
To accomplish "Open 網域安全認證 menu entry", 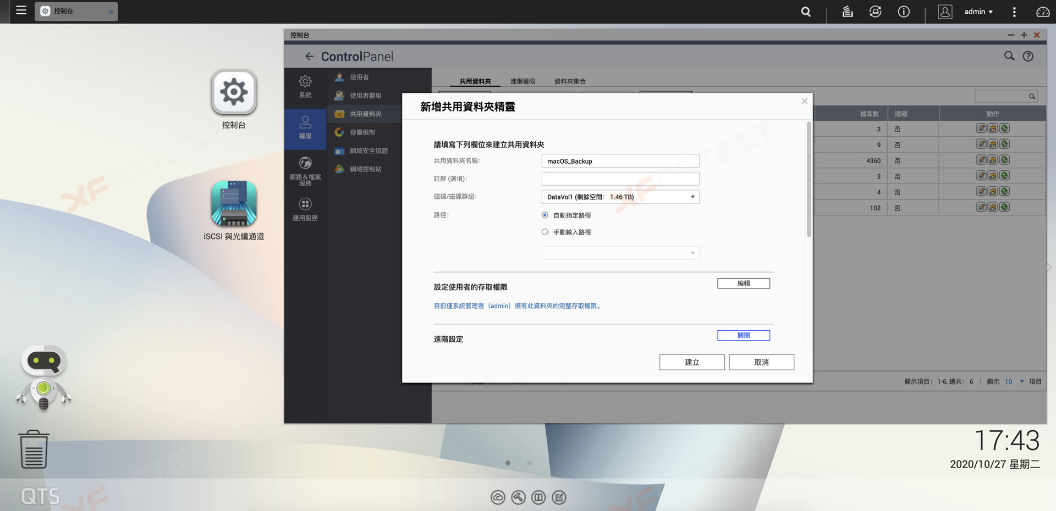I will (x=379, y=151).
